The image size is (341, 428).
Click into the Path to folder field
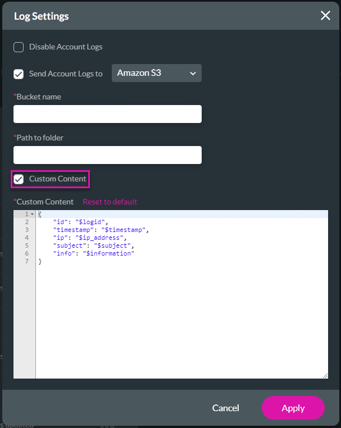107,155
